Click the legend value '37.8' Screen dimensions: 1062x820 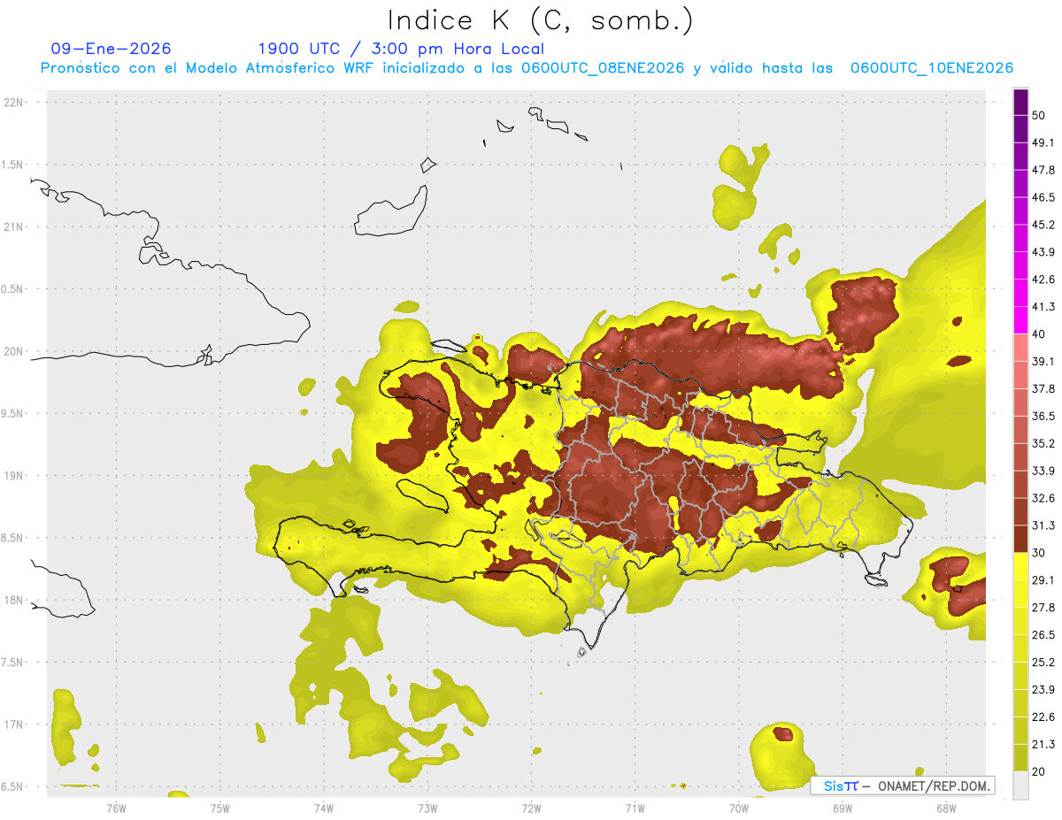click(1043, 388)
